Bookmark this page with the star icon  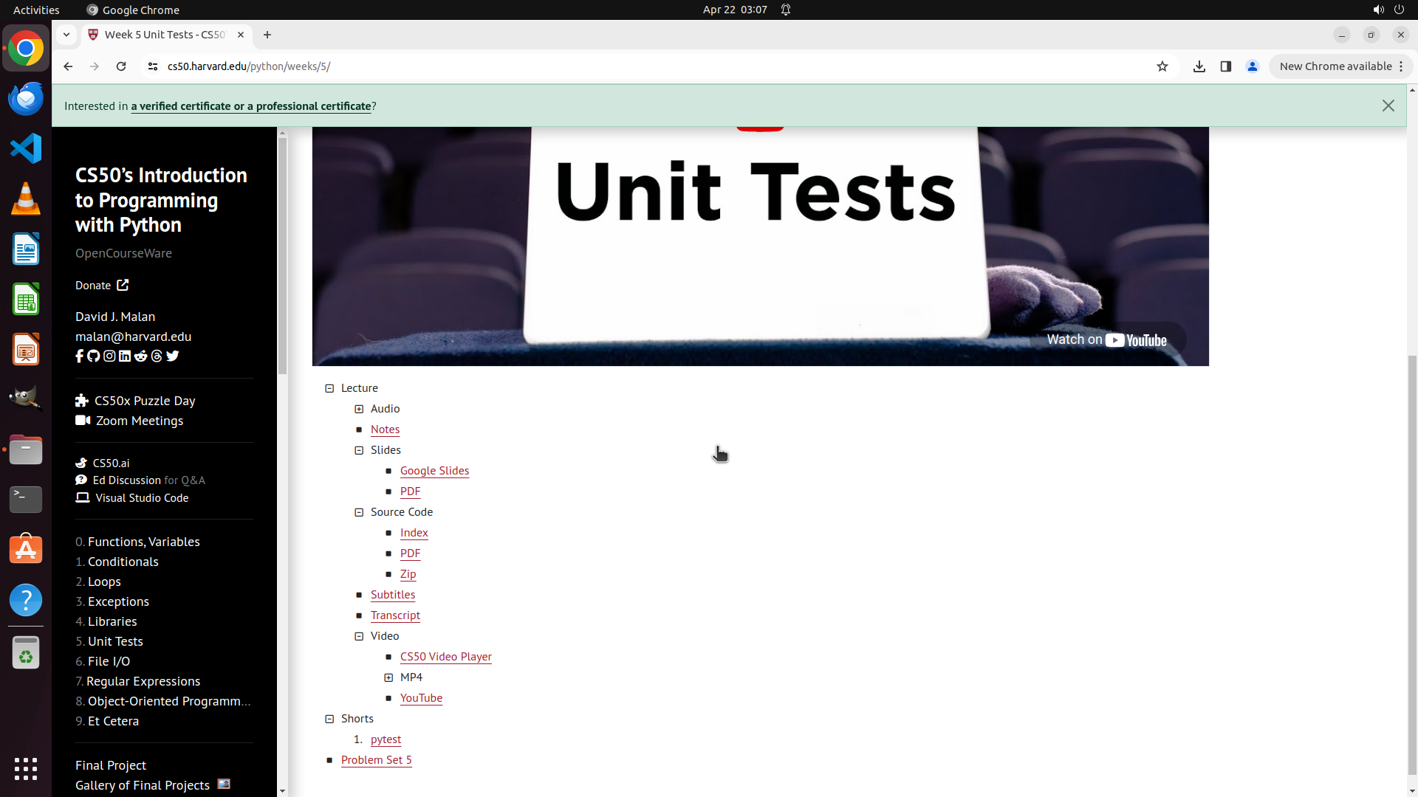pyautogui.click(x=1162, y=66)
